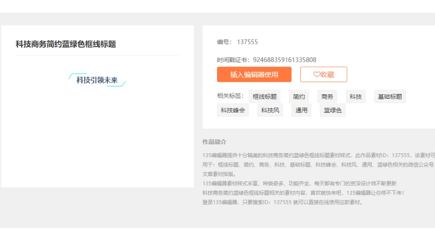
Task: Select the 科技 tag
Action: pos(356,96)
